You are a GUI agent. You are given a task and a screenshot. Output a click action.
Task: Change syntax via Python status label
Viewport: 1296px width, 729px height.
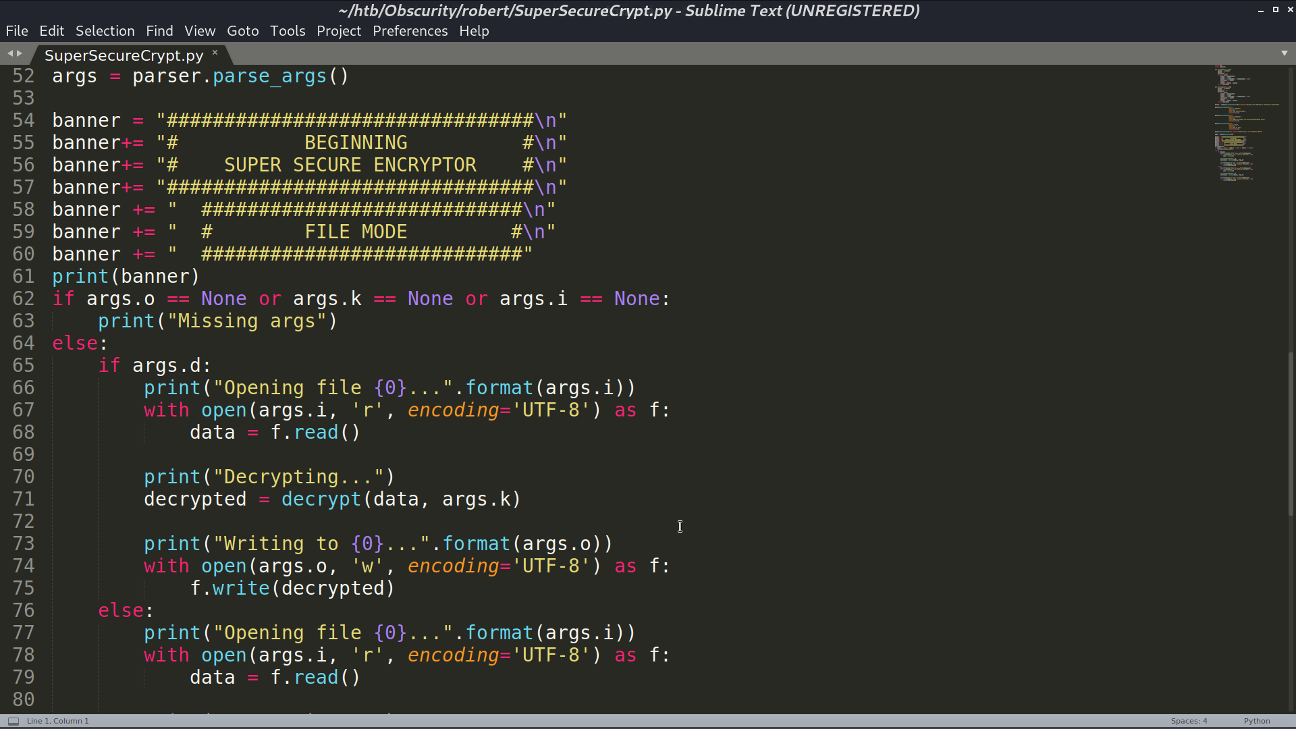click(x=1257, y=721)
